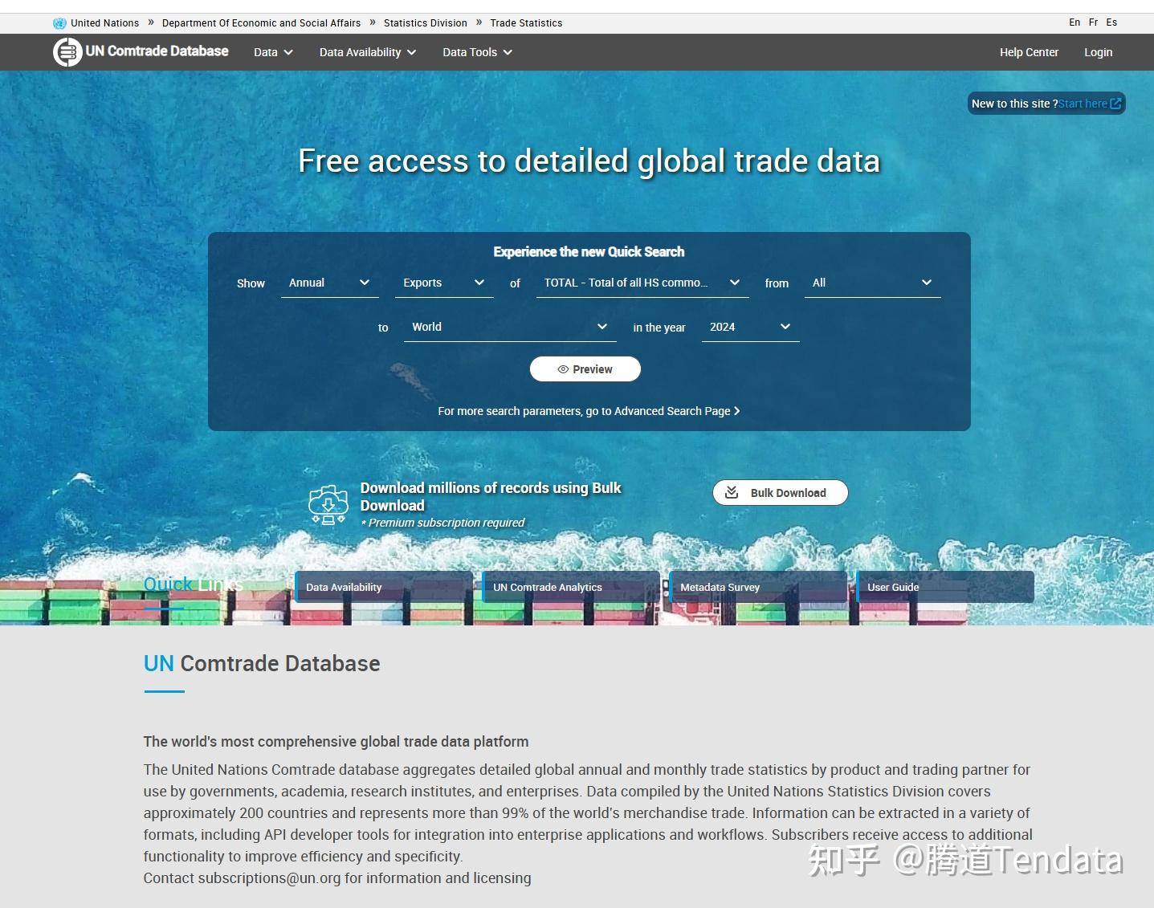Viewport: 1154px width, 908px height.
Task: Click the Department Of Economic and Social Affairs link
Action: tap(261, 23)
